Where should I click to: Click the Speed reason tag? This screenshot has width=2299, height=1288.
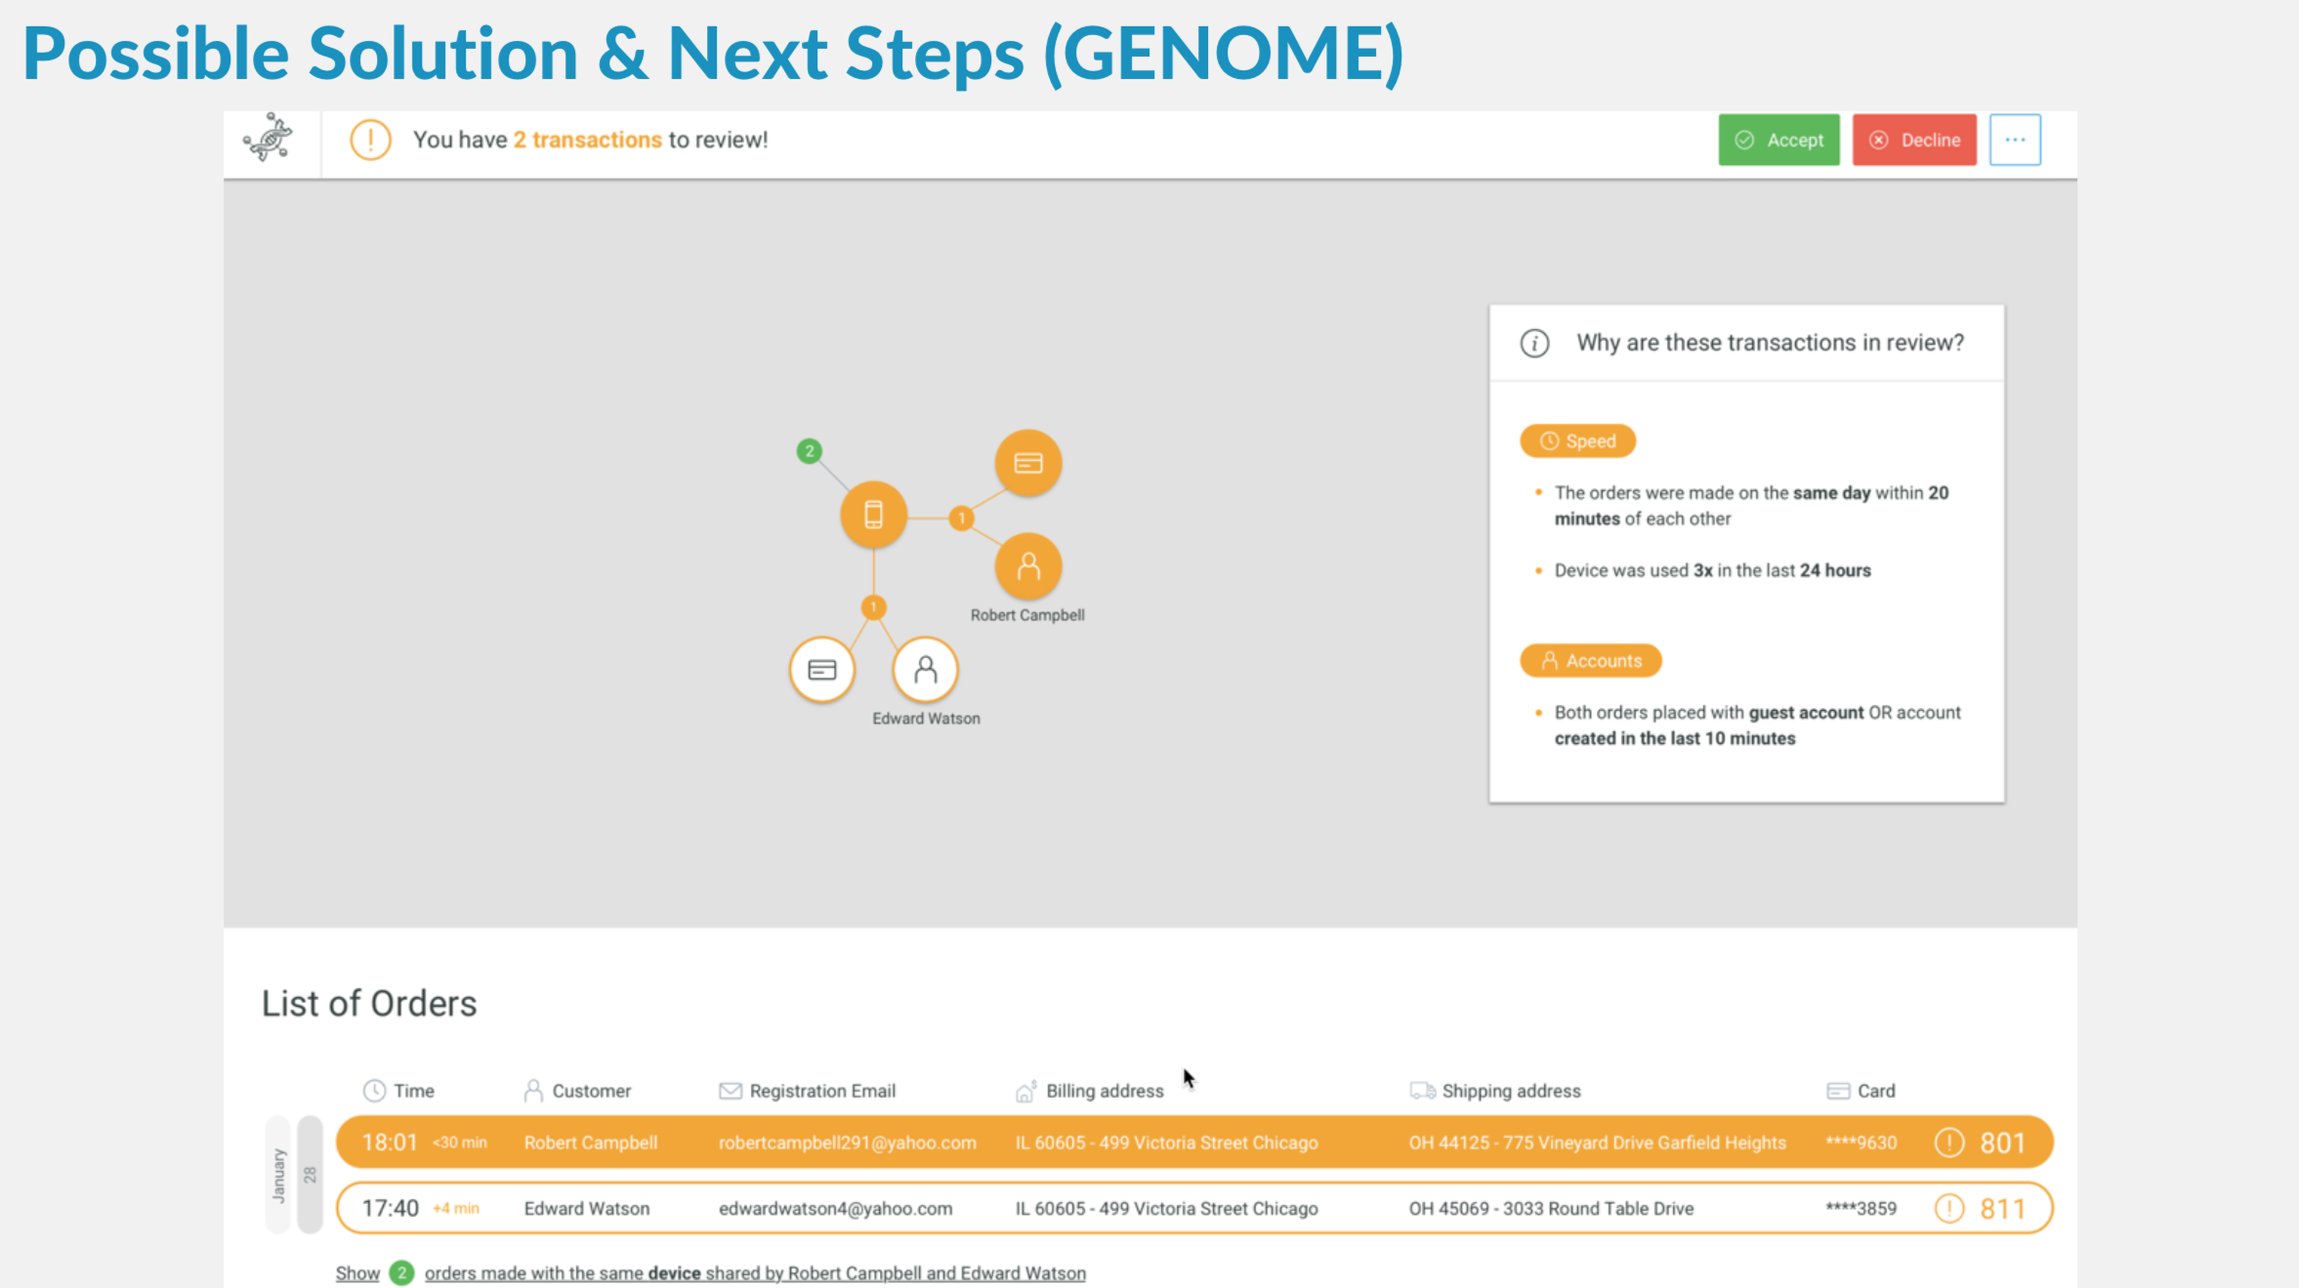click(x=1577, y=441)
